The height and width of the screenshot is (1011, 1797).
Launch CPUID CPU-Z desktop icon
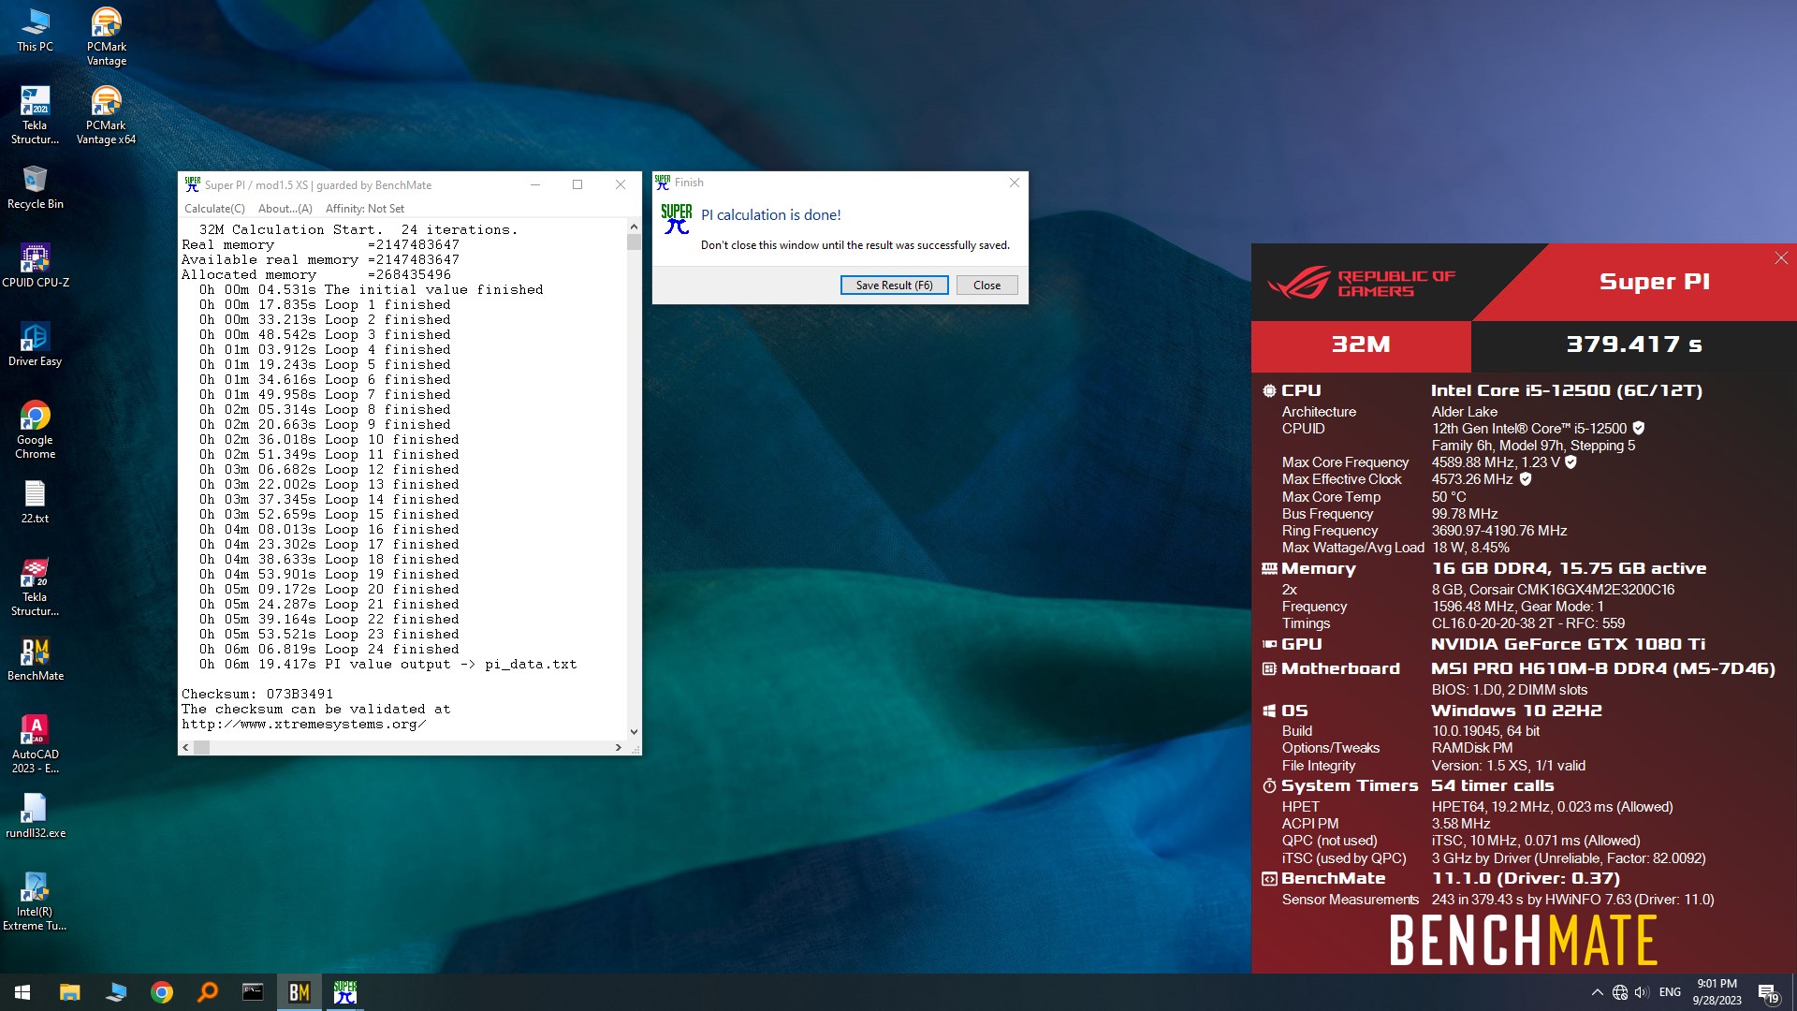[35, 266]
